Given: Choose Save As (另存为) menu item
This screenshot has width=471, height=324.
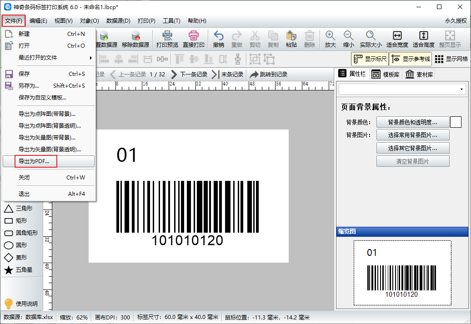Looking at the screenshot, I should [49, 85].
